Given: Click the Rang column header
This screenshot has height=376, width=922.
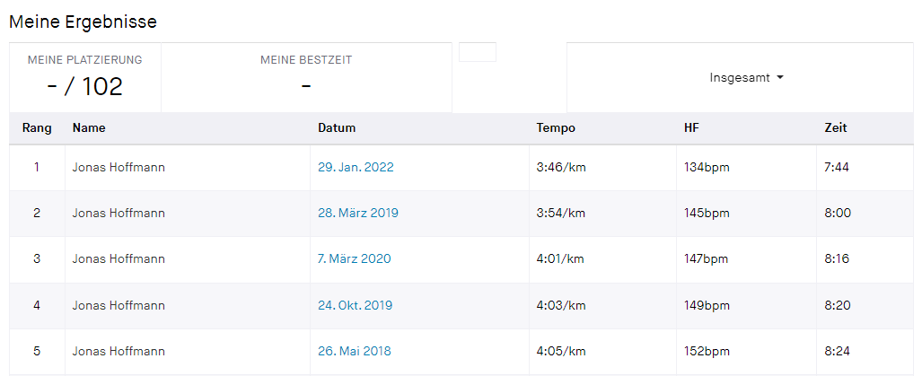Looking at the screenshot, I should (37, 128).
